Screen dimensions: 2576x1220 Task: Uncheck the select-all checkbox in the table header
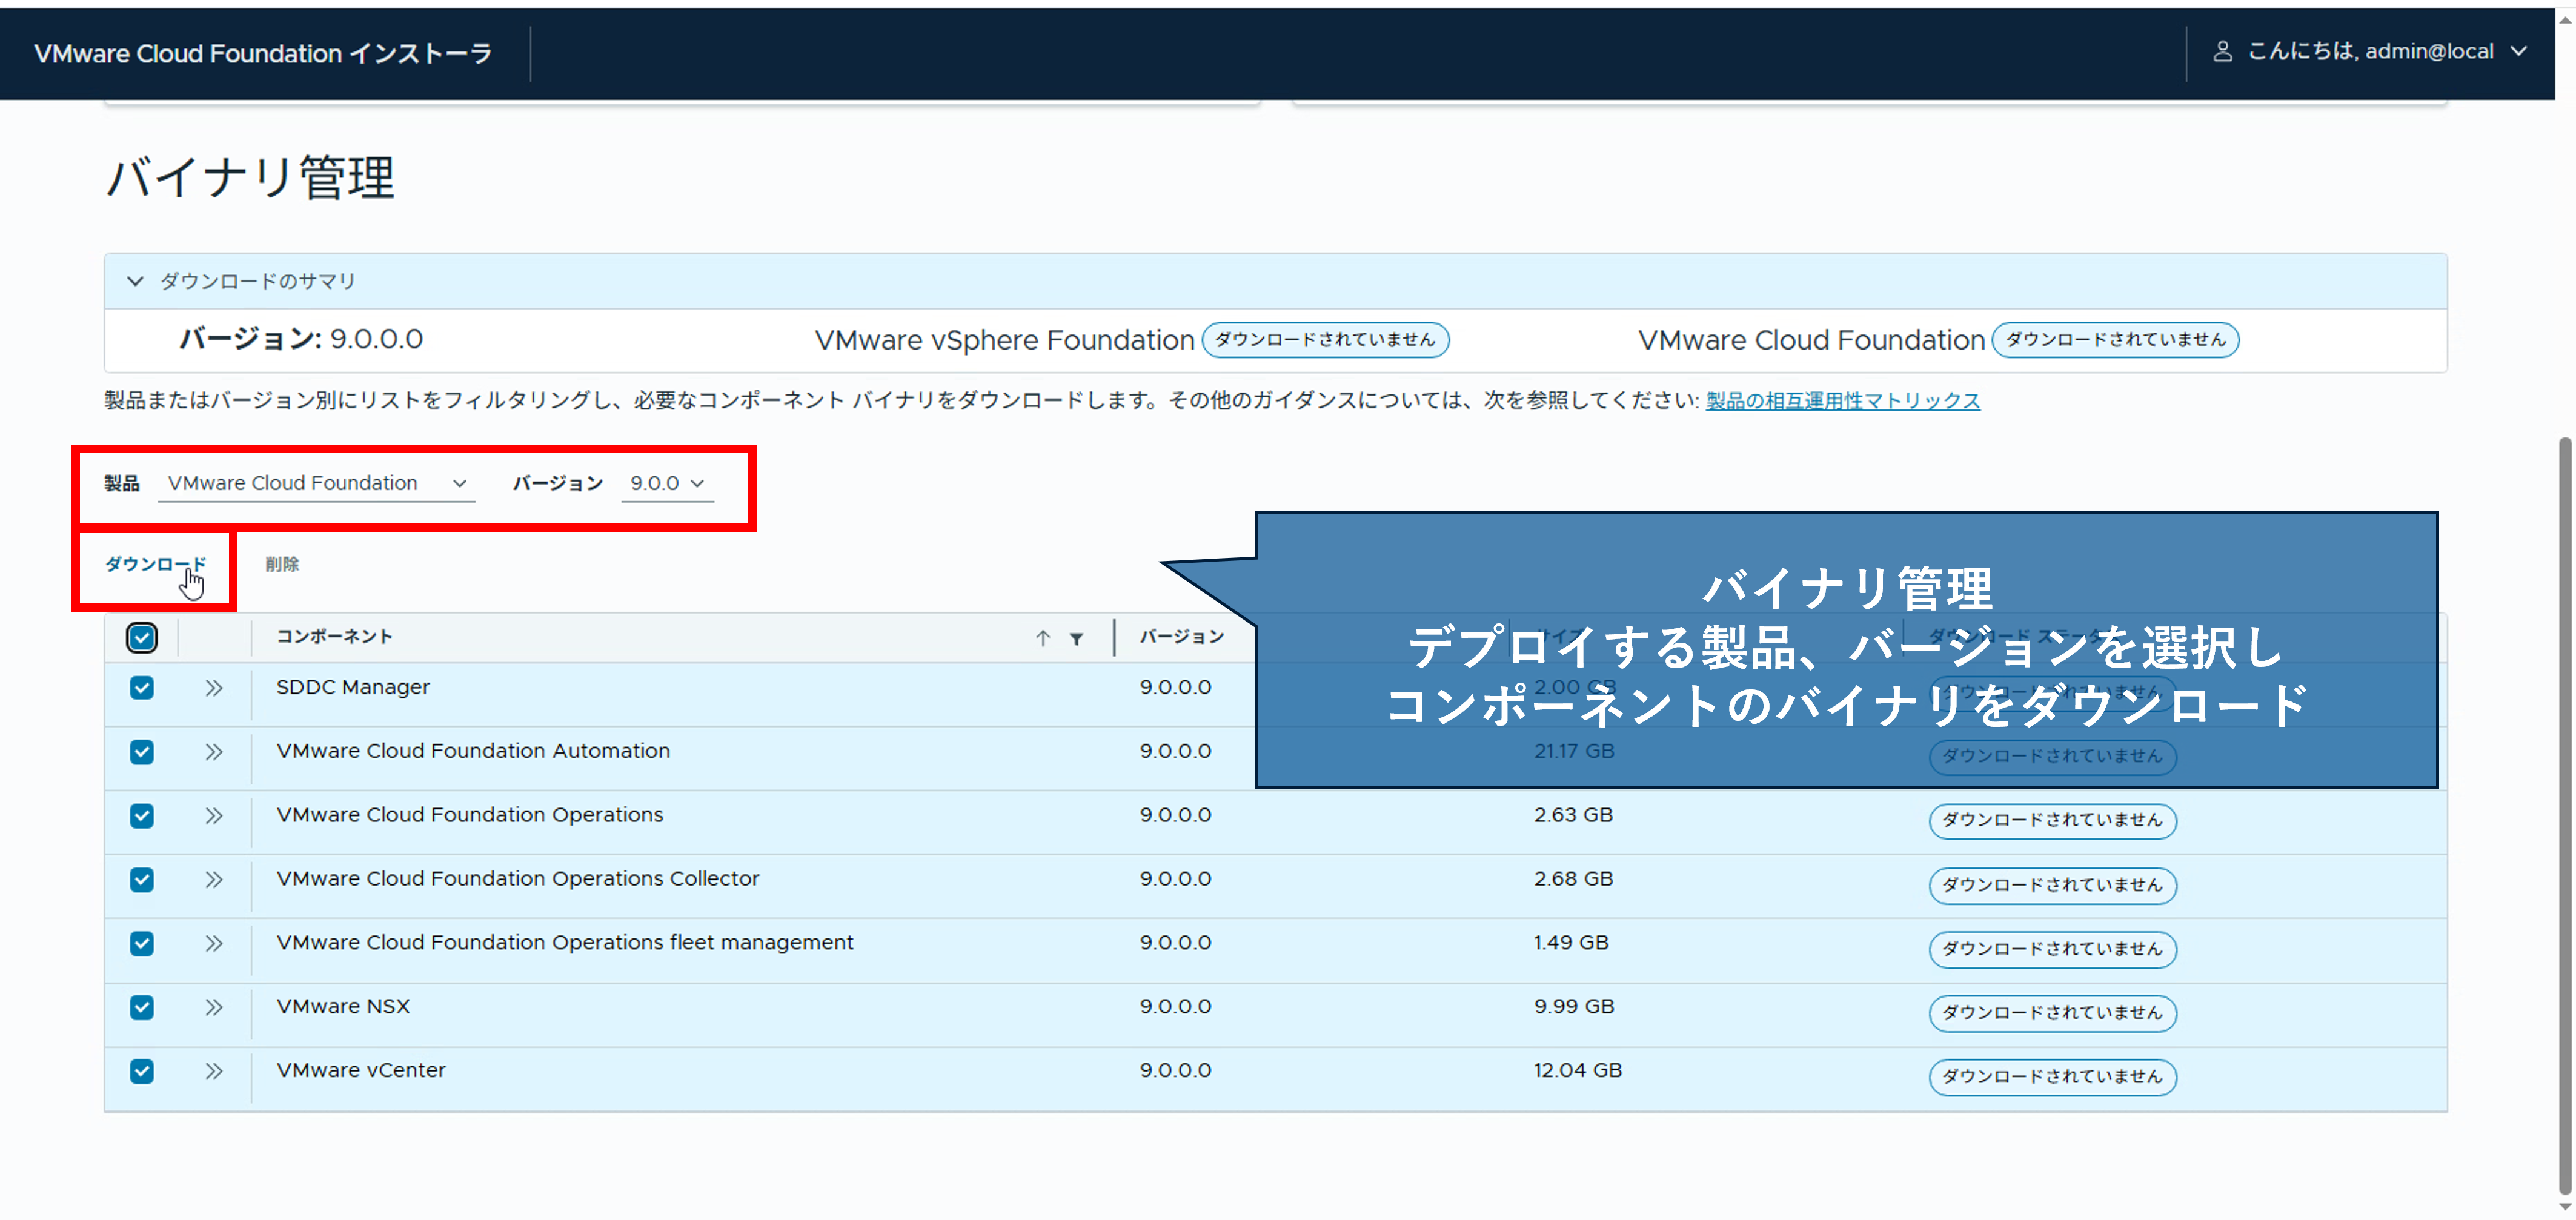pyautogui.click(x=141, y=637)
